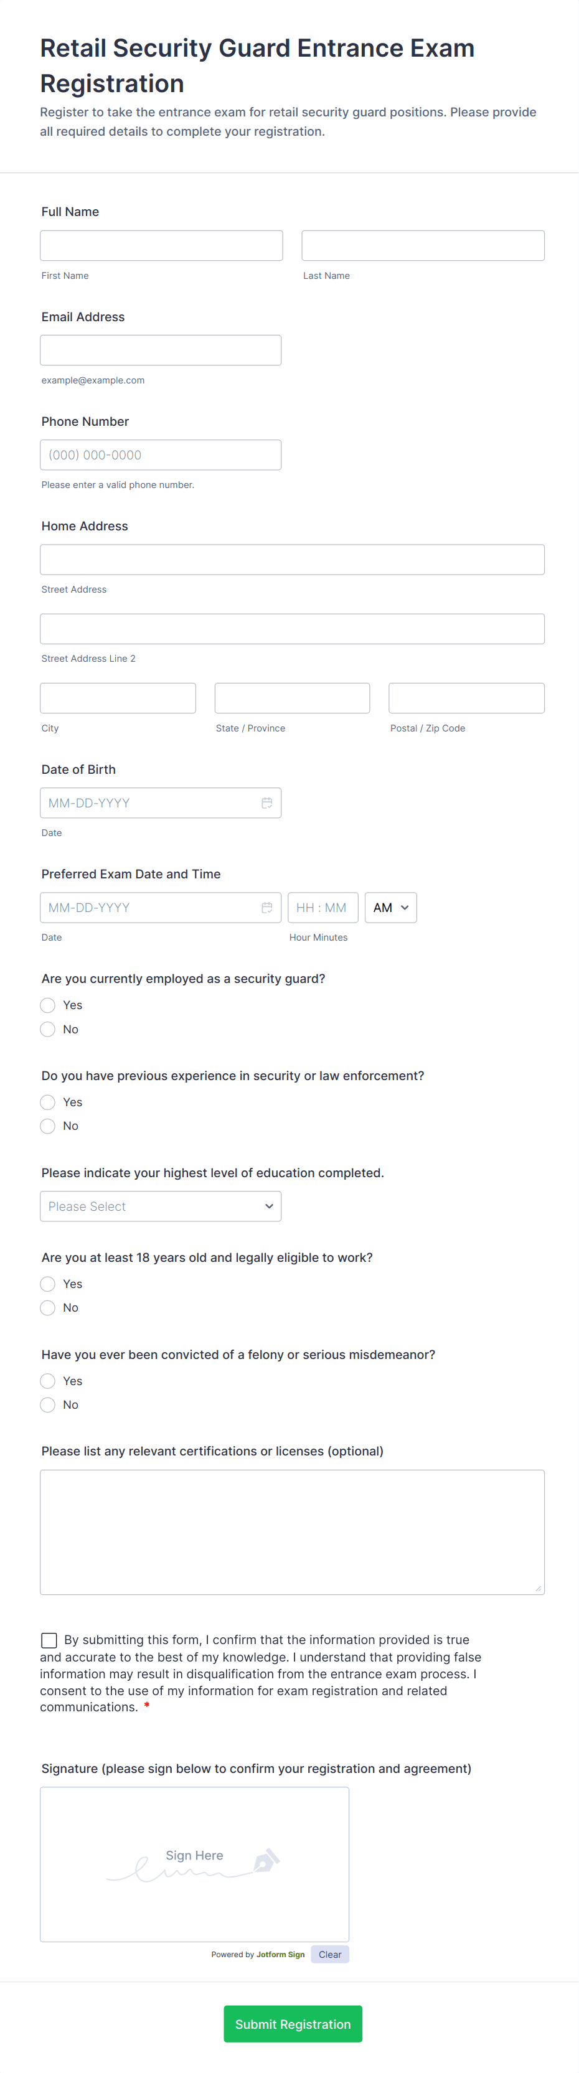Expand the highest education level dropdown
The width and height of the screenshot is (579, 2073).
click(160, 1206)
